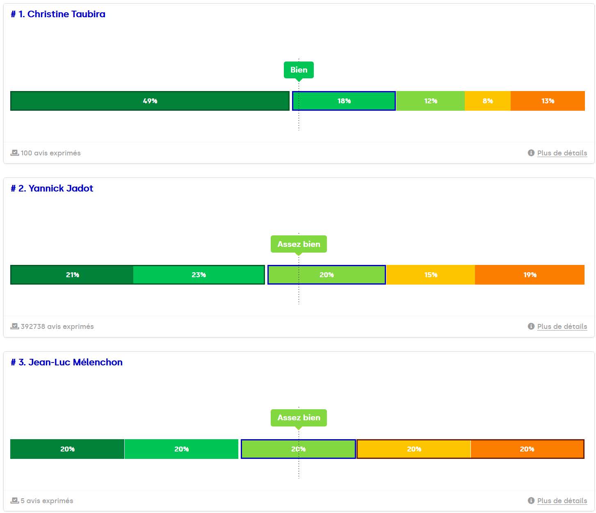Select Taubira's 13% orange segment
Screen dimensions: 596x513
[x=548, y=101]
